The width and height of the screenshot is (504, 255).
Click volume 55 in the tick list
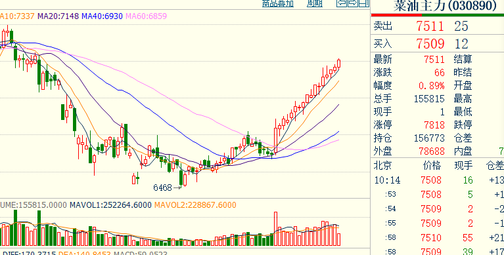tap(468, 238)
